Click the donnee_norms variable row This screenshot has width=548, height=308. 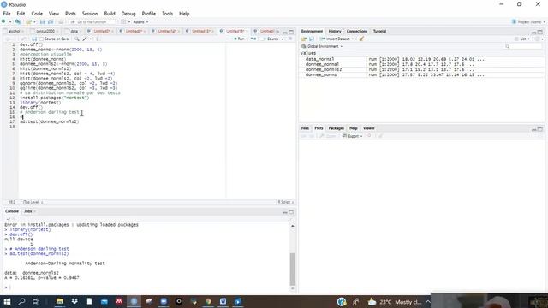coord(422,74)
